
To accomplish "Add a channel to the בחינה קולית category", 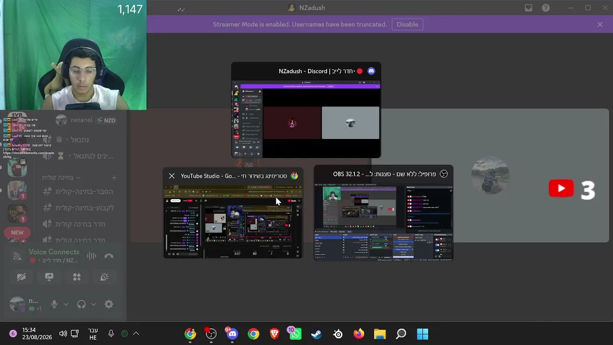I will pos(114,178).
